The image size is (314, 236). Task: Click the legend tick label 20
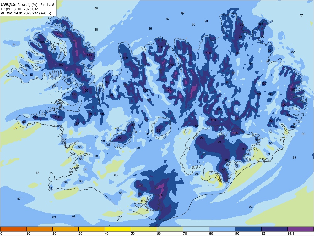(x=54, y=233)
